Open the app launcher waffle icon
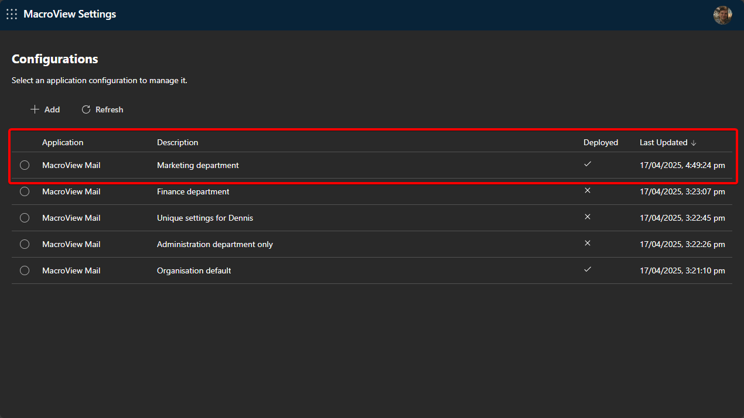 click(x=12, y=14)
